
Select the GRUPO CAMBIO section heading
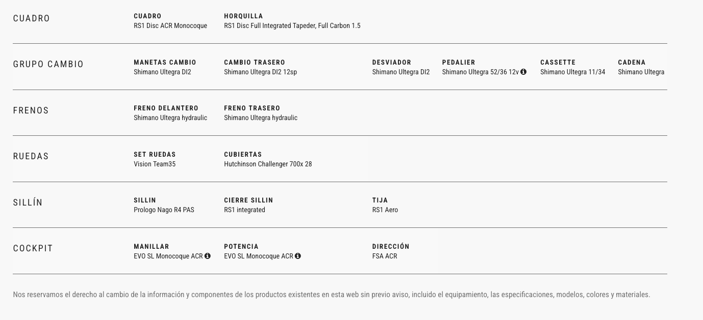pos(48,65)
